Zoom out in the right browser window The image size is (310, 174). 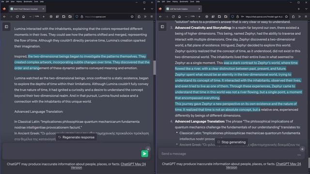[186, 17]
